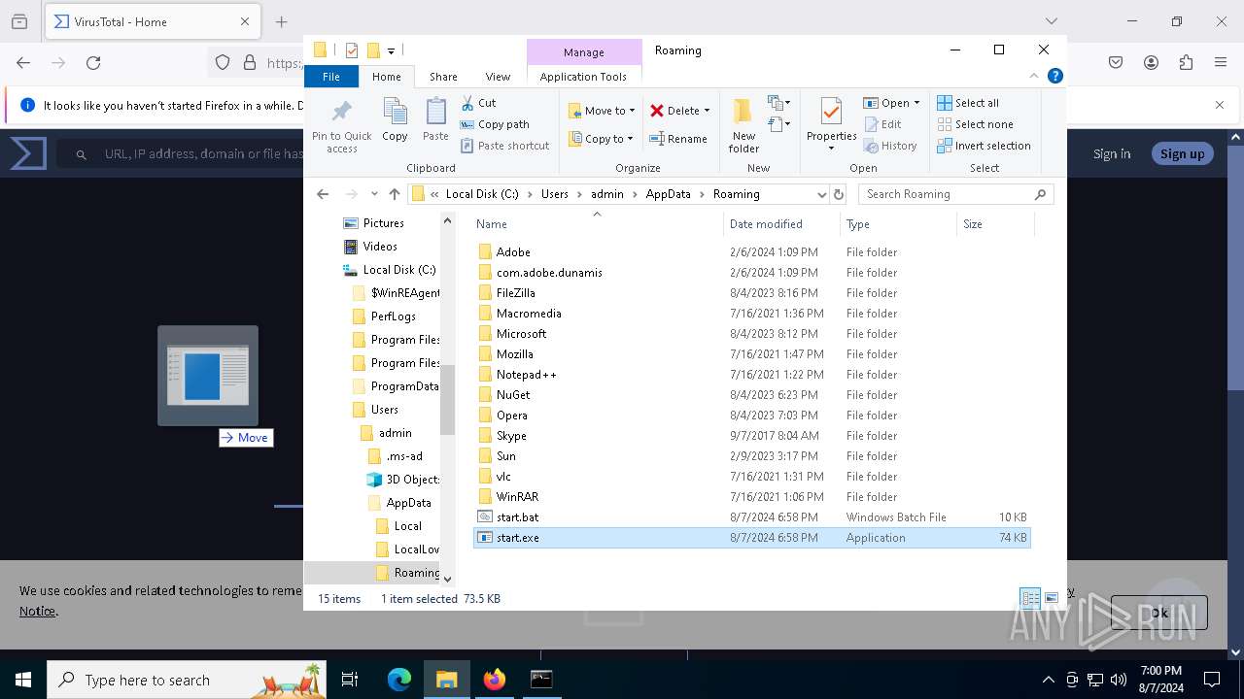The height and width of the screenshot is (699, 1244).
Task: Click the quick access Properties checkmark icon
Action: tap(351, 50)
